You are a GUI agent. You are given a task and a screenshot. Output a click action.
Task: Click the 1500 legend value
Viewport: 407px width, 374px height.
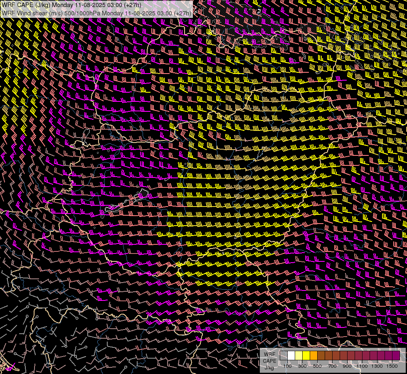pyautogui.click(x=392, y=366)
